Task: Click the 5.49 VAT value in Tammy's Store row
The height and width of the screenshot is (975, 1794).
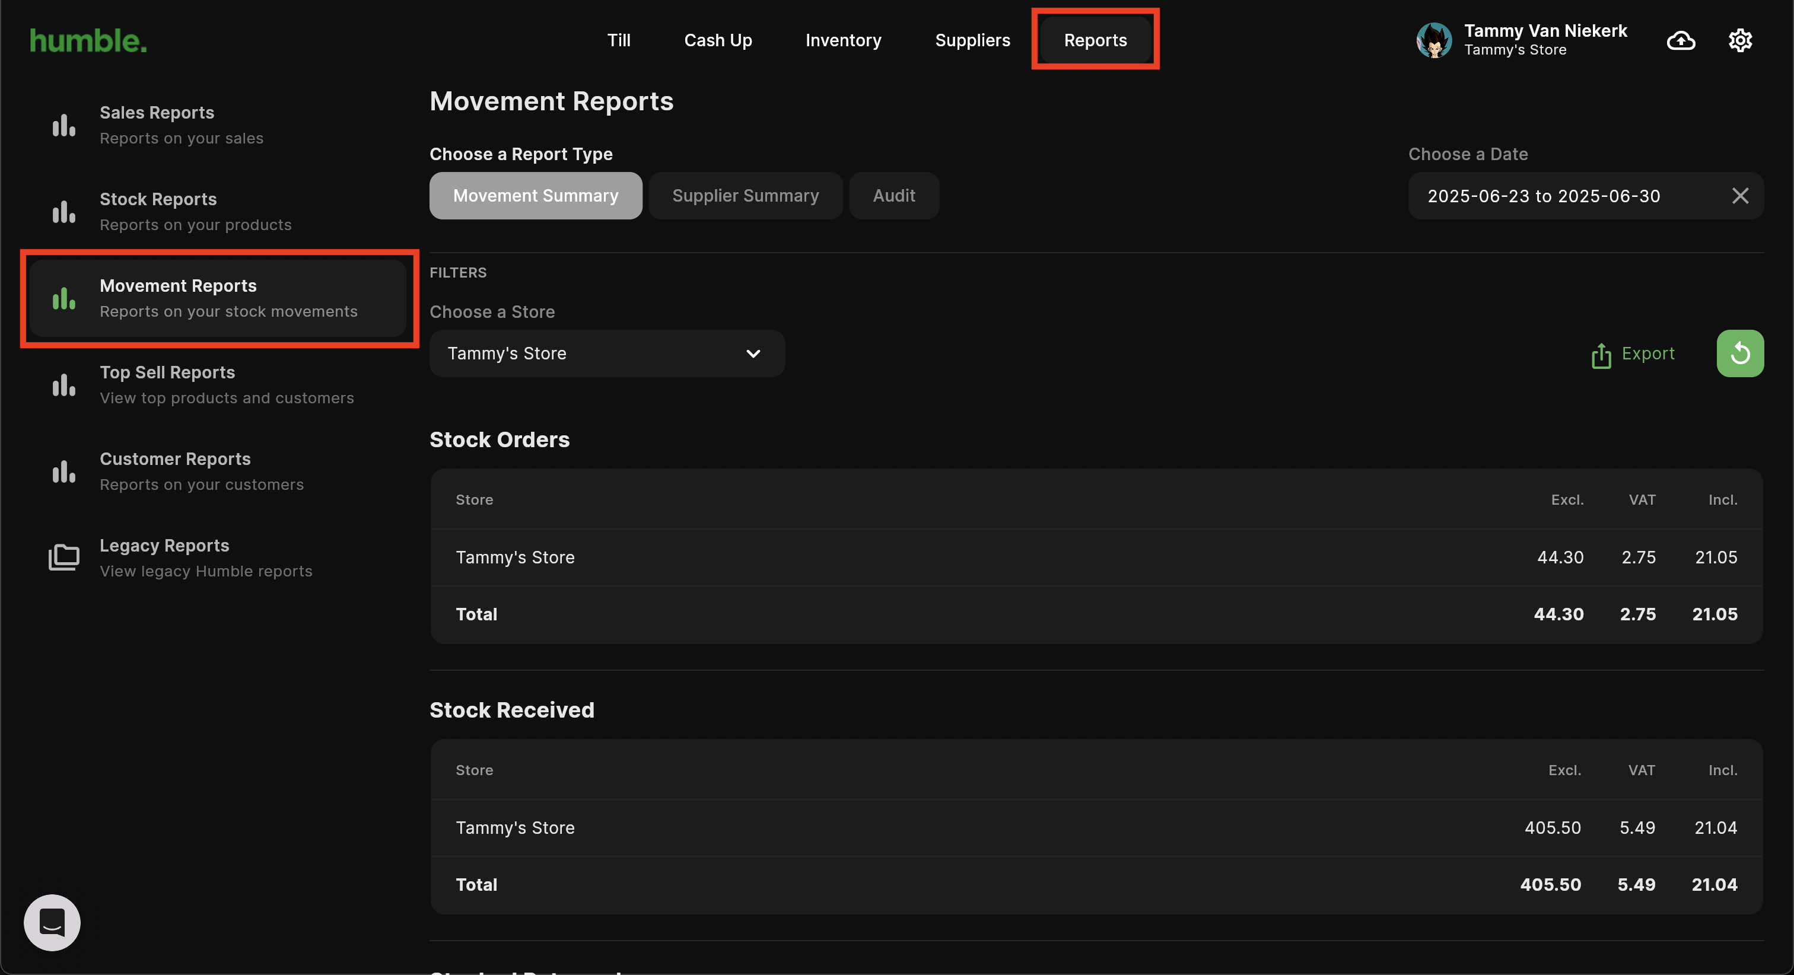Action: point(1637,827)
